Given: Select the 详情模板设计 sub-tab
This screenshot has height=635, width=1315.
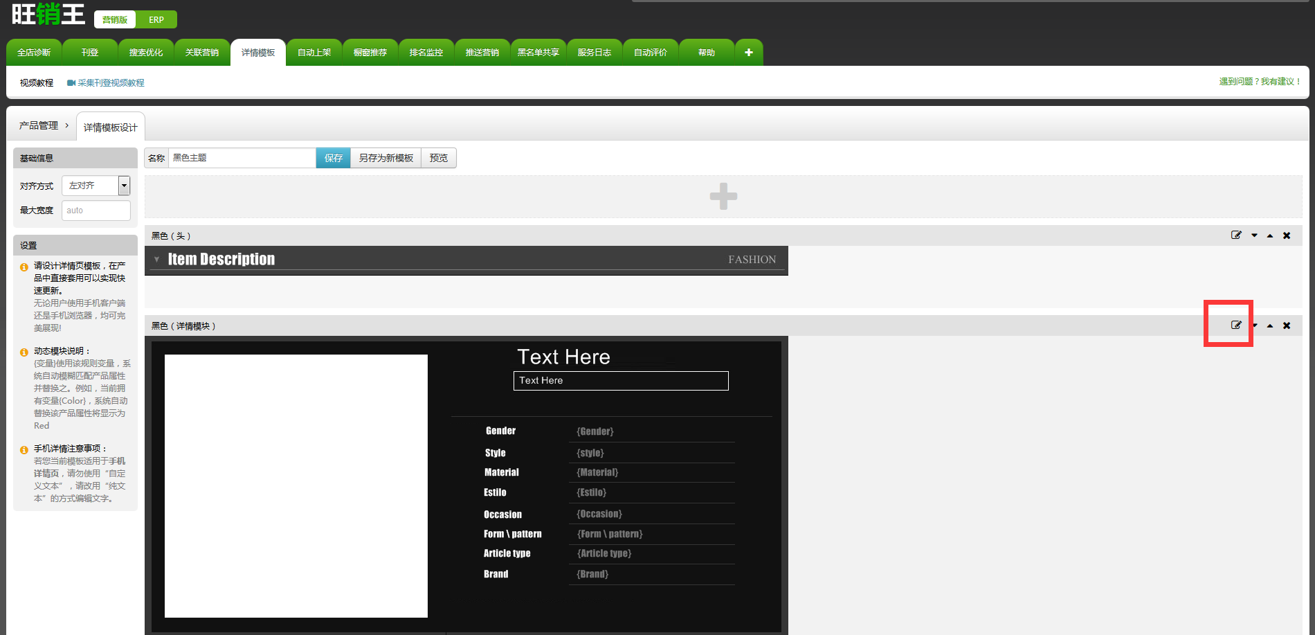Looking at the screenshot, I should [x=111, y=127].
